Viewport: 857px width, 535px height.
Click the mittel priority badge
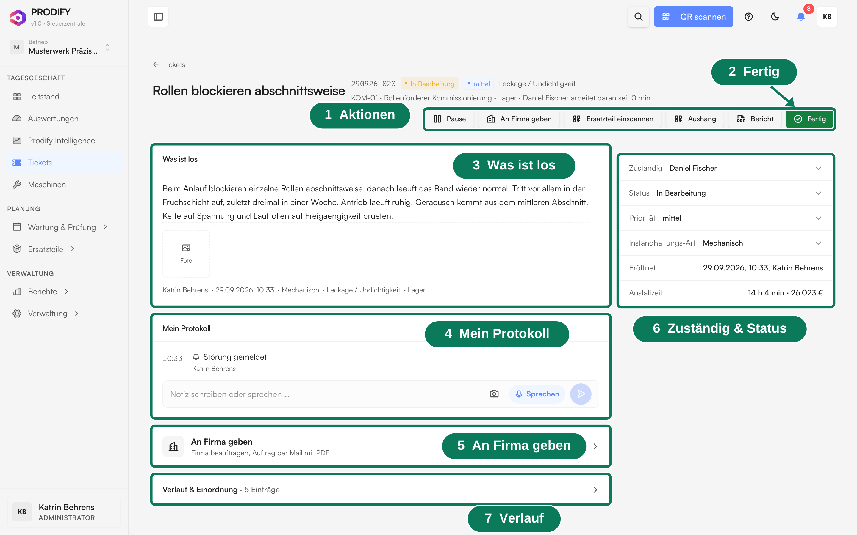(479, 84)
